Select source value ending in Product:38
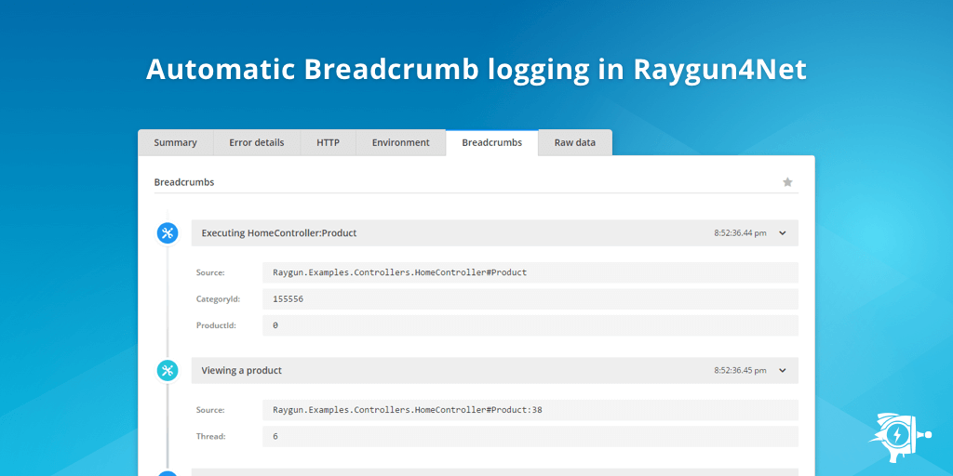The image size is (953, 476). click(x=530, y=410)
